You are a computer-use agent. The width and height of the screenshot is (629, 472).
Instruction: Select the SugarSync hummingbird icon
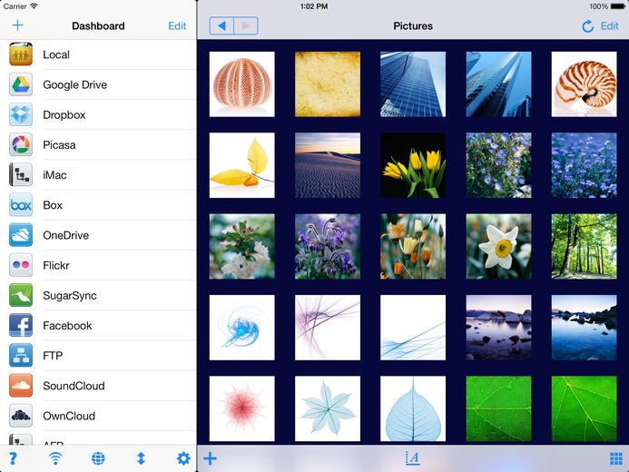21,295
